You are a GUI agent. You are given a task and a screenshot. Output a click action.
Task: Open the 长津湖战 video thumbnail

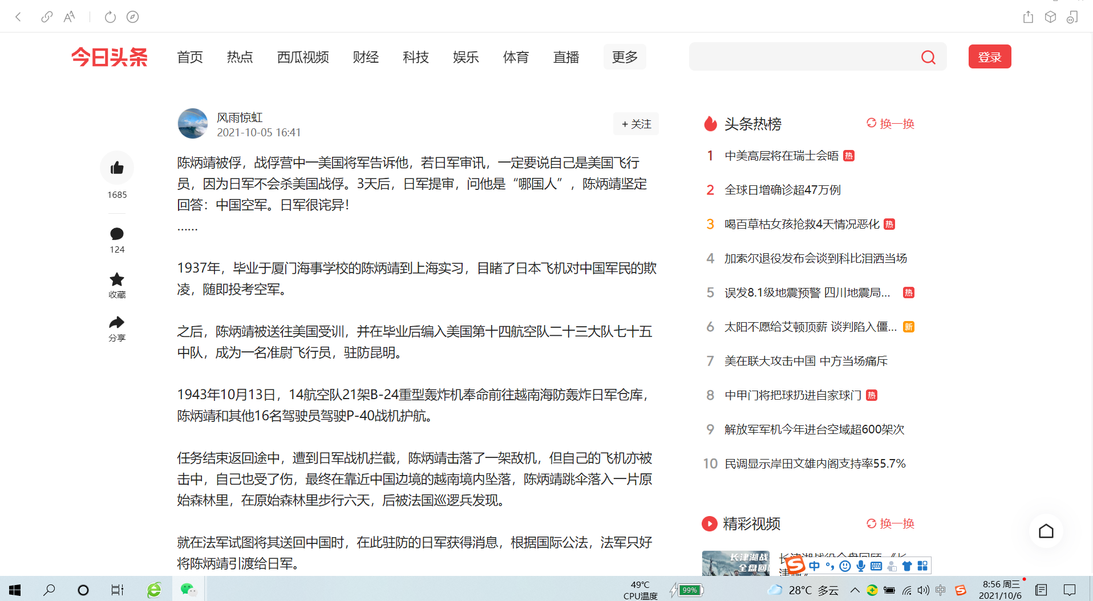pos(736,563)
